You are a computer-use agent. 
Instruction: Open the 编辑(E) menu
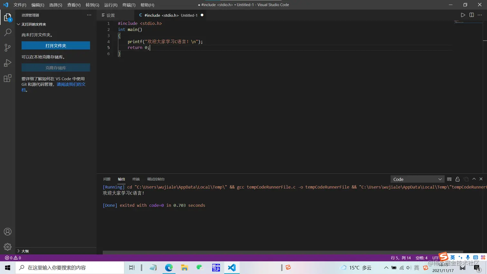38,5
